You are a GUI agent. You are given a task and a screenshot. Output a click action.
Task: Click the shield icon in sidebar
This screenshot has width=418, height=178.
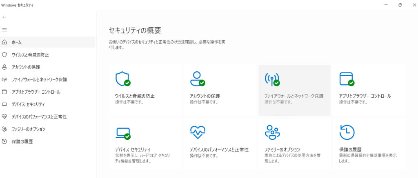point(4,55)
